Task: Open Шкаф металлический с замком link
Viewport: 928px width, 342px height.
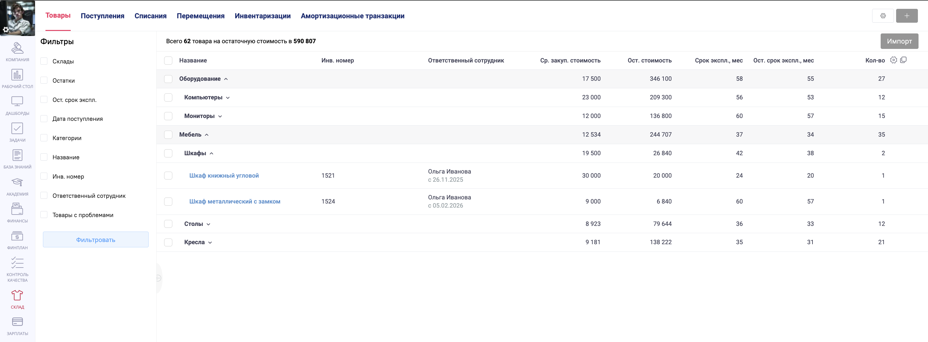Action: [235, 202]
